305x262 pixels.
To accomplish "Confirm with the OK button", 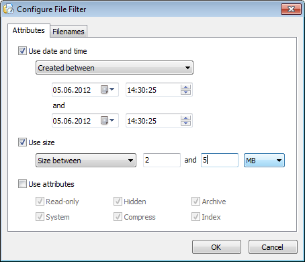I will [216, 247].
